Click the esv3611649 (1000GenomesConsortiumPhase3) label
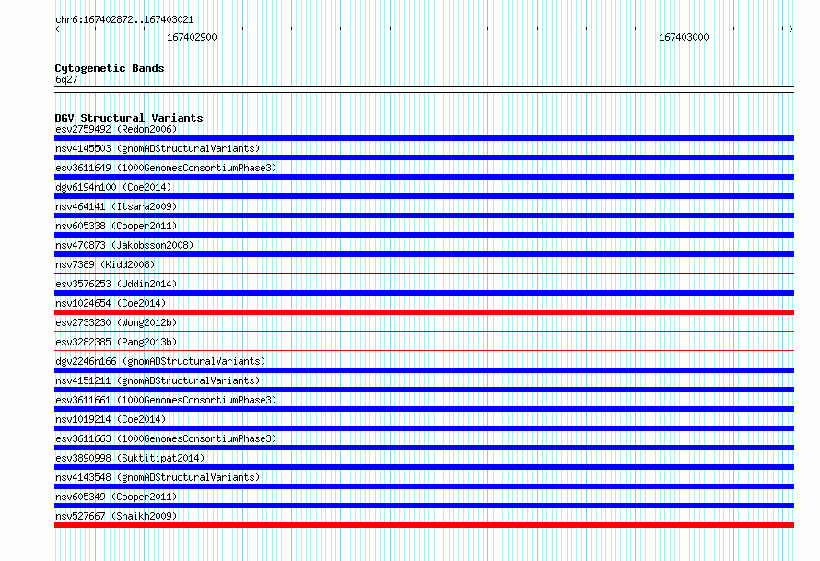 point(166,168)
